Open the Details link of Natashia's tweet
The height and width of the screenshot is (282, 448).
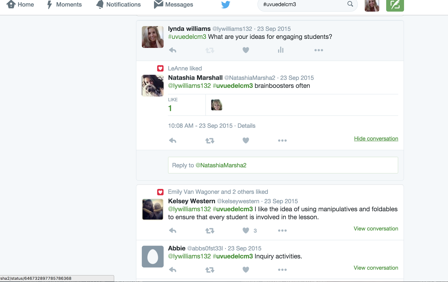[246, 126]
